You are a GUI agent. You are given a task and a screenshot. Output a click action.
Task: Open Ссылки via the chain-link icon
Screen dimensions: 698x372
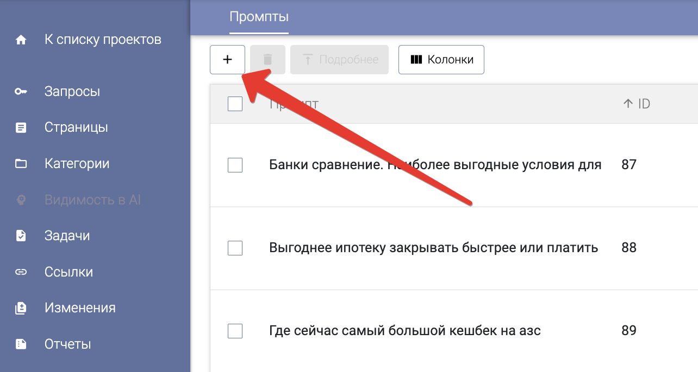point(21,272)
